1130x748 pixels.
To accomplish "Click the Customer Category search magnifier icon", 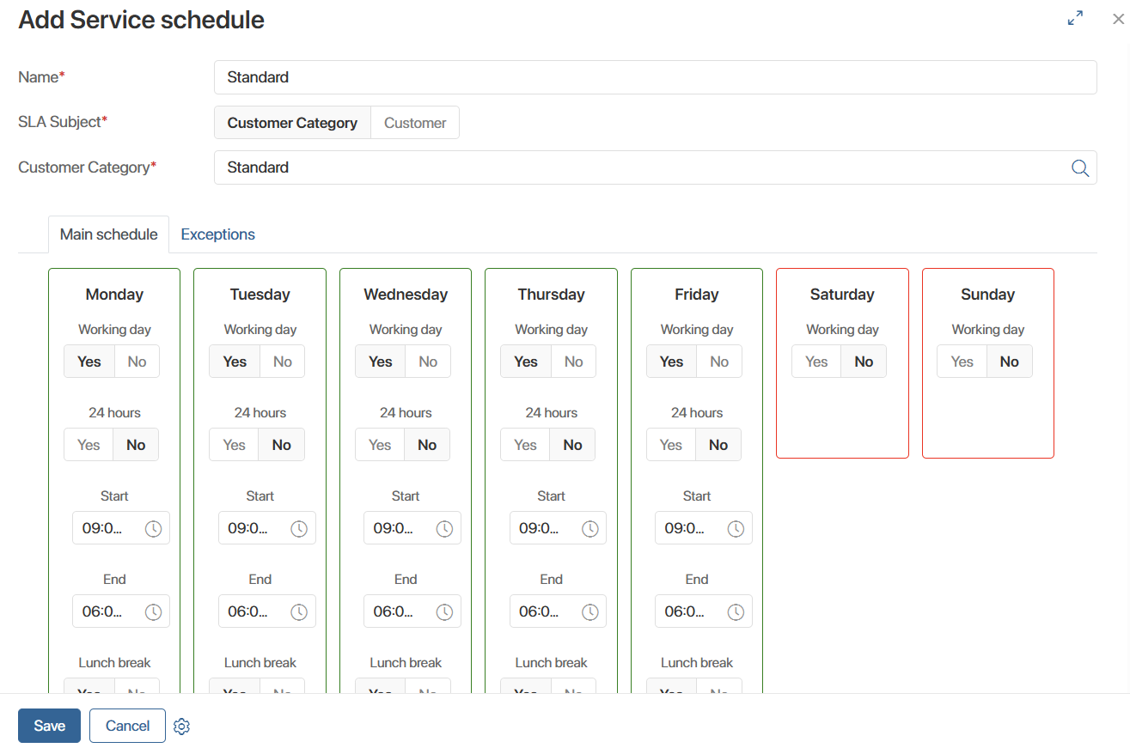I will pyautogui.click(x=1080, y=168).
